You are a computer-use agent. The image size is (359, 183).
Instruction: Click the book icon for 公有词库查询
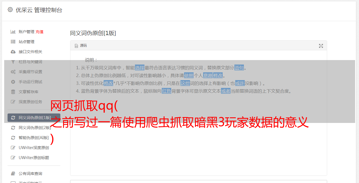coord(13,174)
